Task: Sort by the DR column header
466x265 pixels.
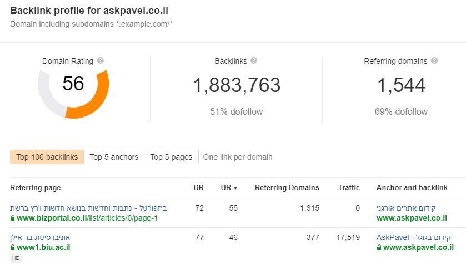Action: pyautogui.click(x=198, y=187)
